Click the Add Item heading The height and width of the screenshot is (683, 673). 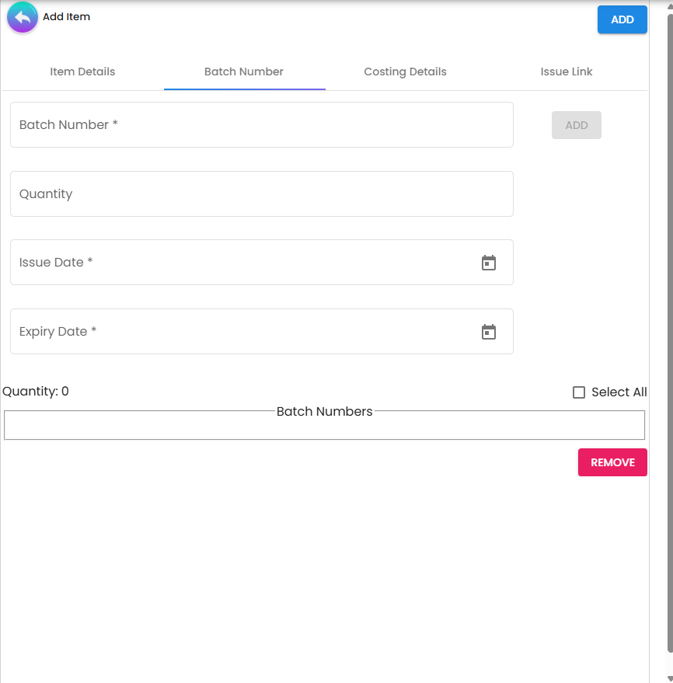(67, 16)
